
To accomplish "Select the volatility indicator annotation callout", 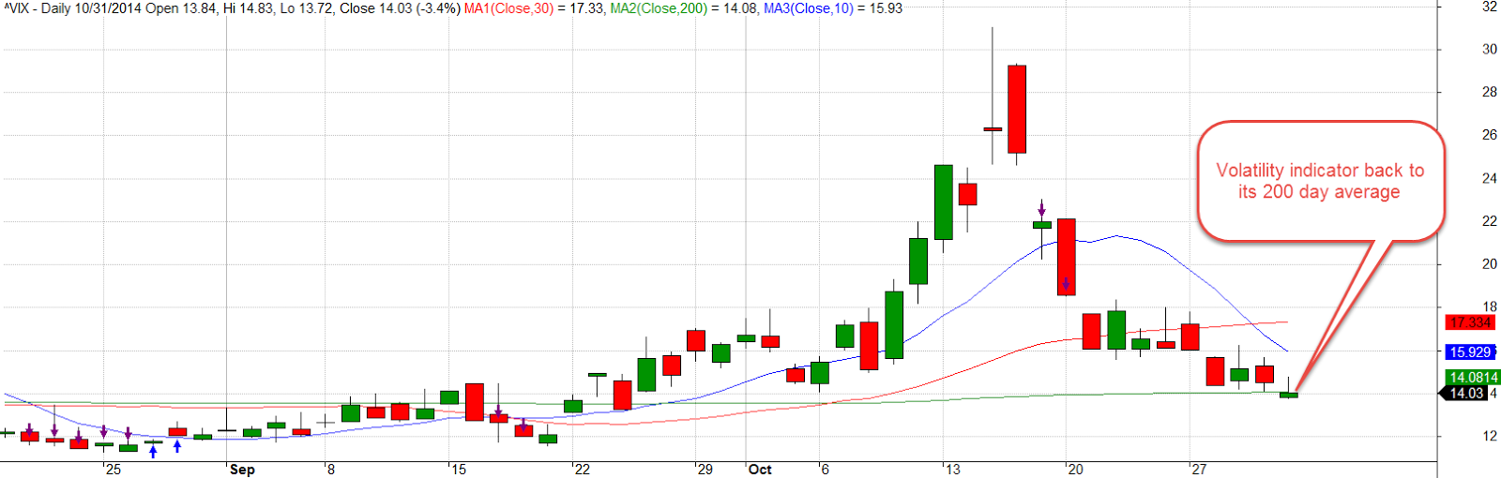I will click(x=1320, y=181).
